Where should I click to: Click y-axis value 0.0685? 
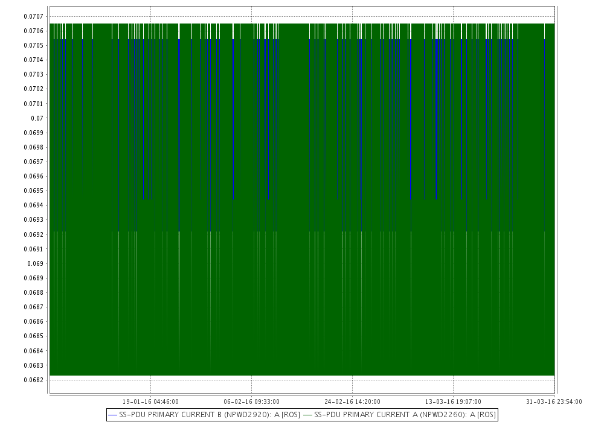pyautogui.click(x=33, y=336)
